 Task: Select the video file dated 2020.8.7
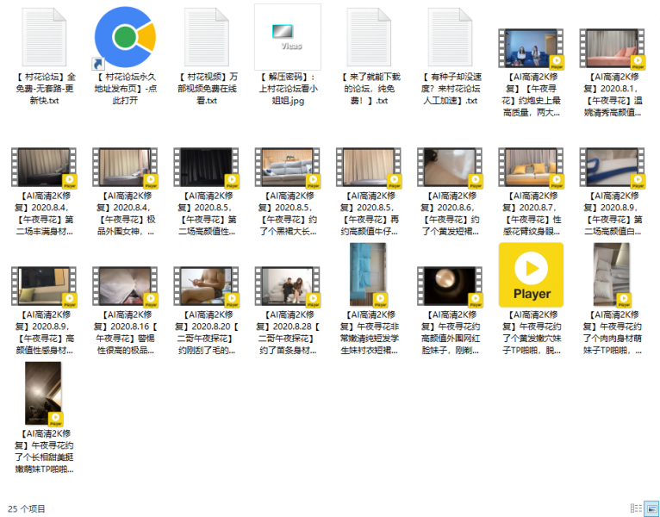tap(531, 168)
